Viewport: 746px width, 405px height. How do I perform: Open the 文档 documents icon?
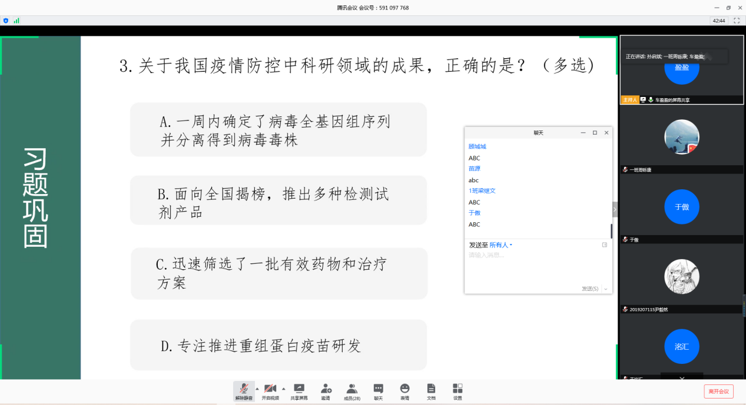click(431, 391)
